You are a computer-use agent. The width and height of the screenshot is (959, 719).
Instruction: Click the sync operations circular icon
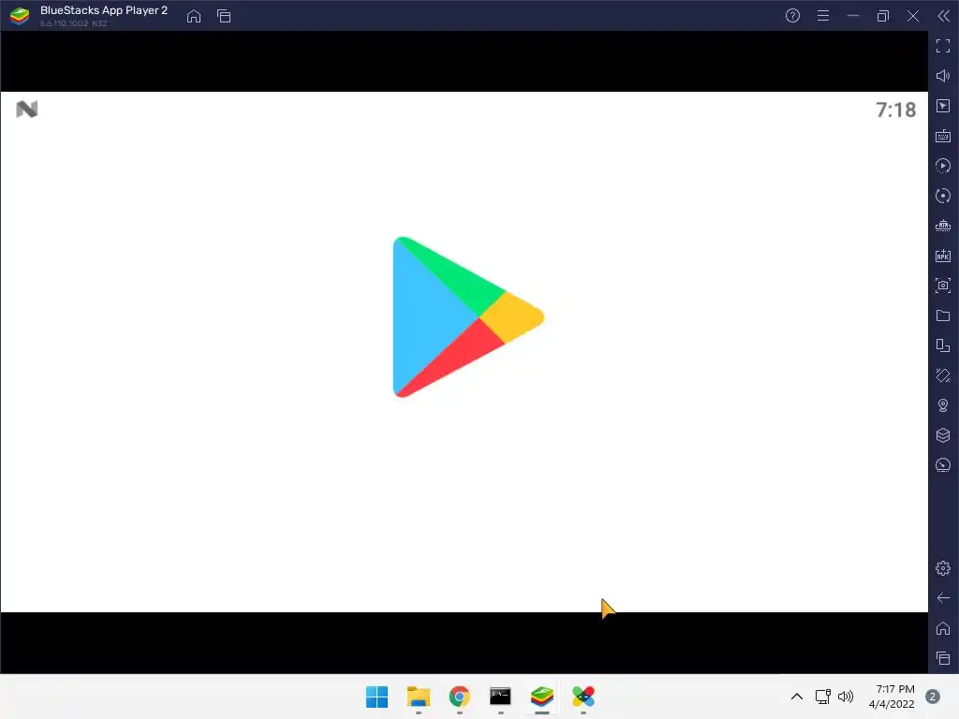point(943,196)
